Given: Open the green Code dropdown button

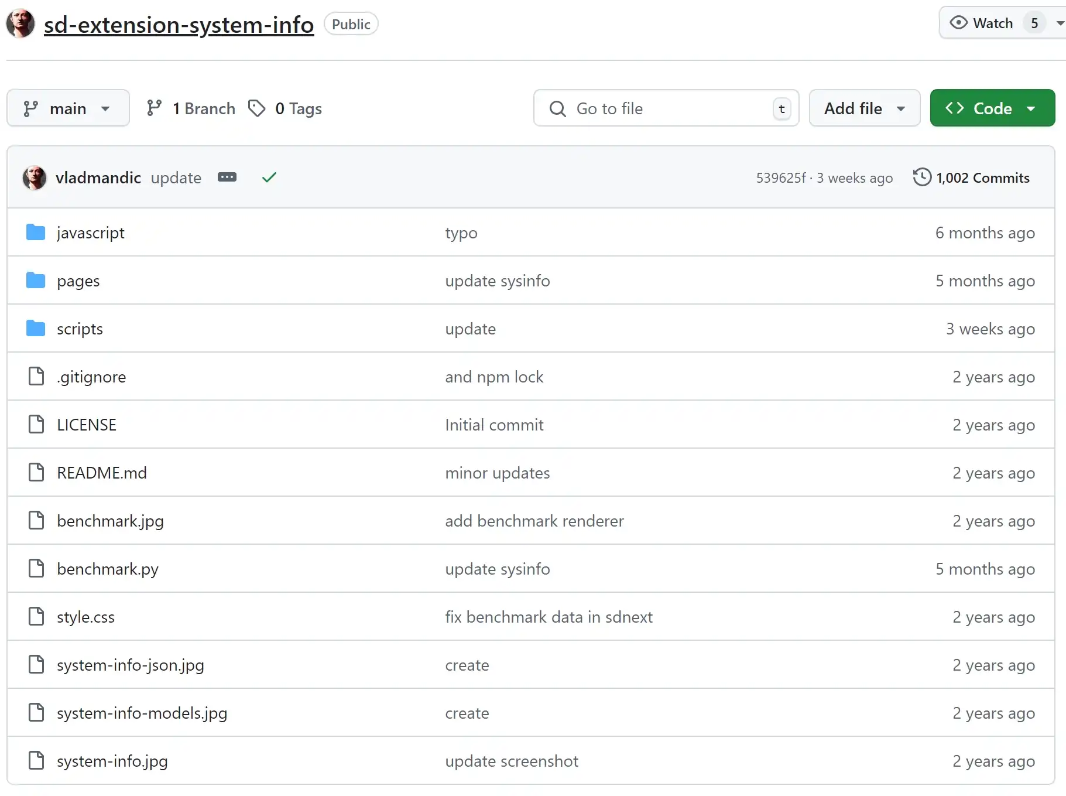Looking at the screenshot, I should click(x=992, y=108).
